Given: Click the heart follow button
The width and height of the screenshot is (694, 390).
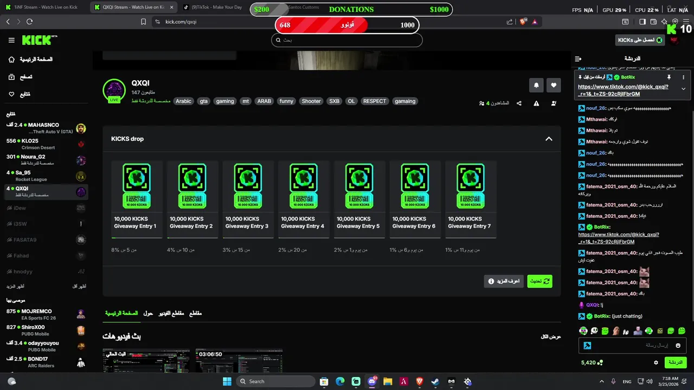Looking at the screenshot, I should pos(554,85).
